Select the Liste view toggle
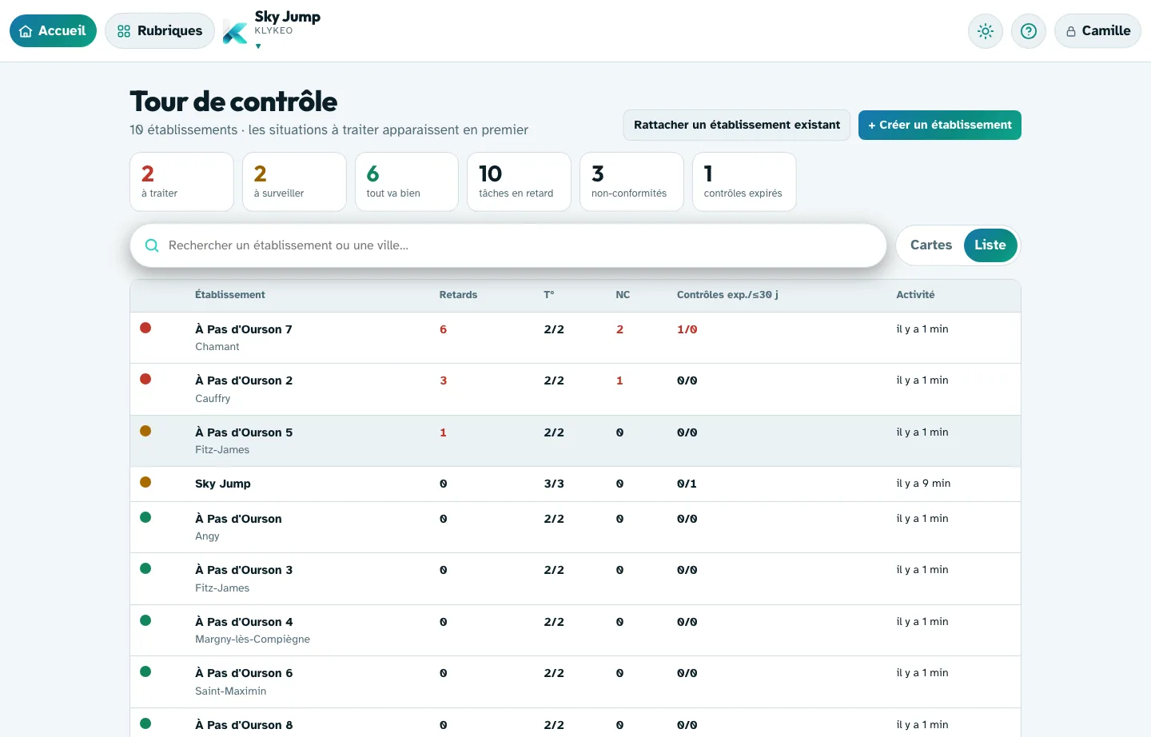The height and width of the screenshot is (737, 1151). (x=990, y=245)
